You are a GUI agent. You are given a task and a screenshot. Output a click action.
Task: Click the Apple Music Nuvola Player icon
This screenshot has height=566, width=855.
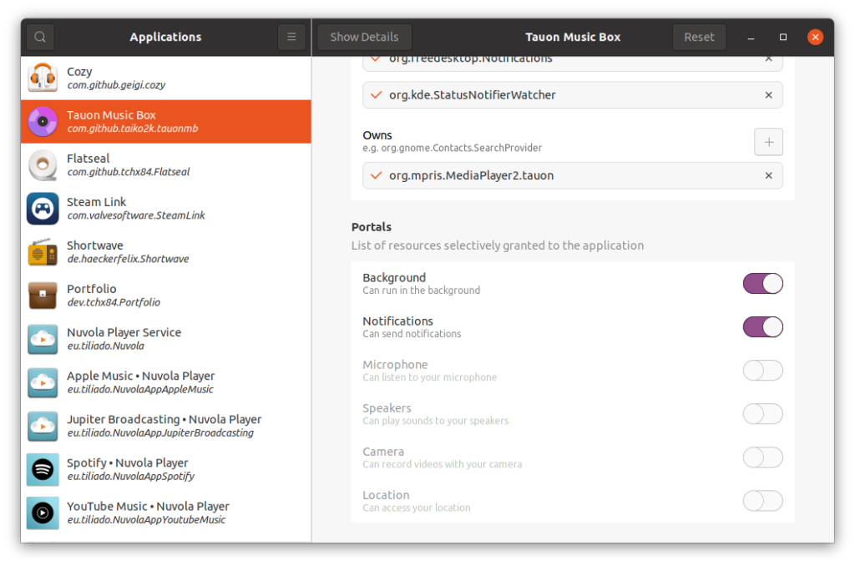click(x=43, y=382)
